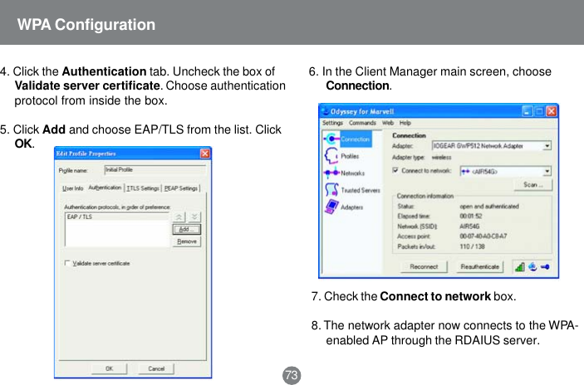Click the Scan... button

point(533,185)
